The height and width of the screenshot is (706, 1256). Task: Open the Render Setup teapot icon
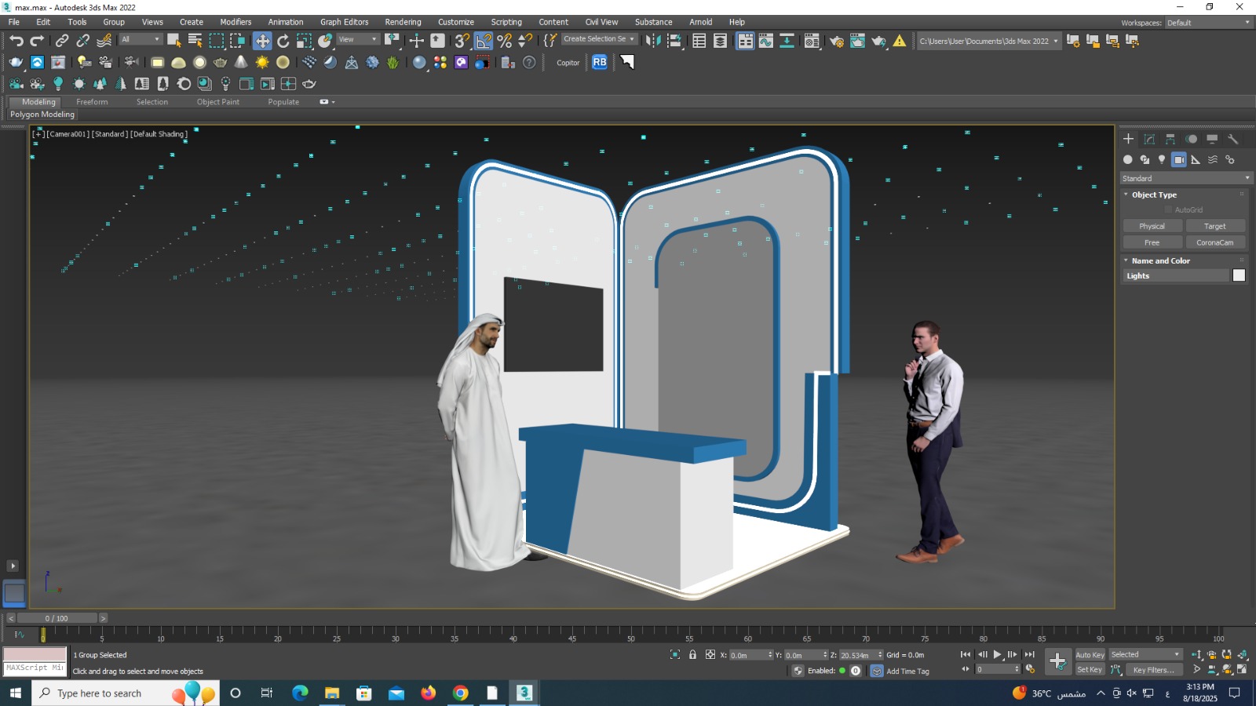[x=837, y=41]
